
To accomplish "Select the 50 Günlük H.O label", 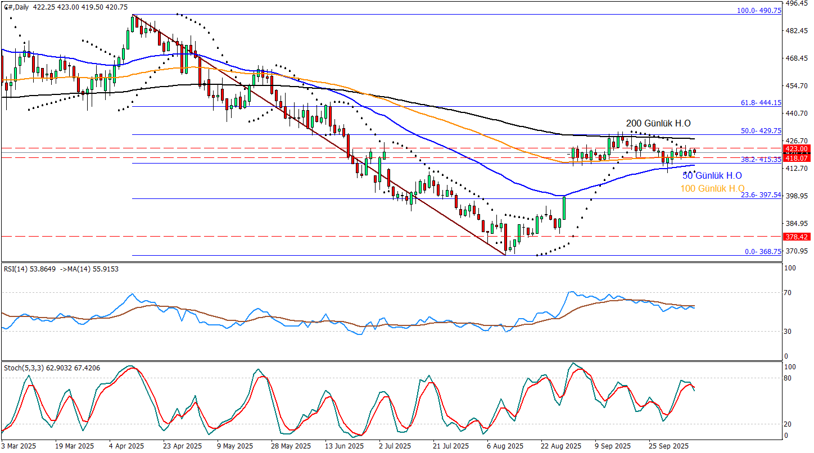I will pos(712,175).
